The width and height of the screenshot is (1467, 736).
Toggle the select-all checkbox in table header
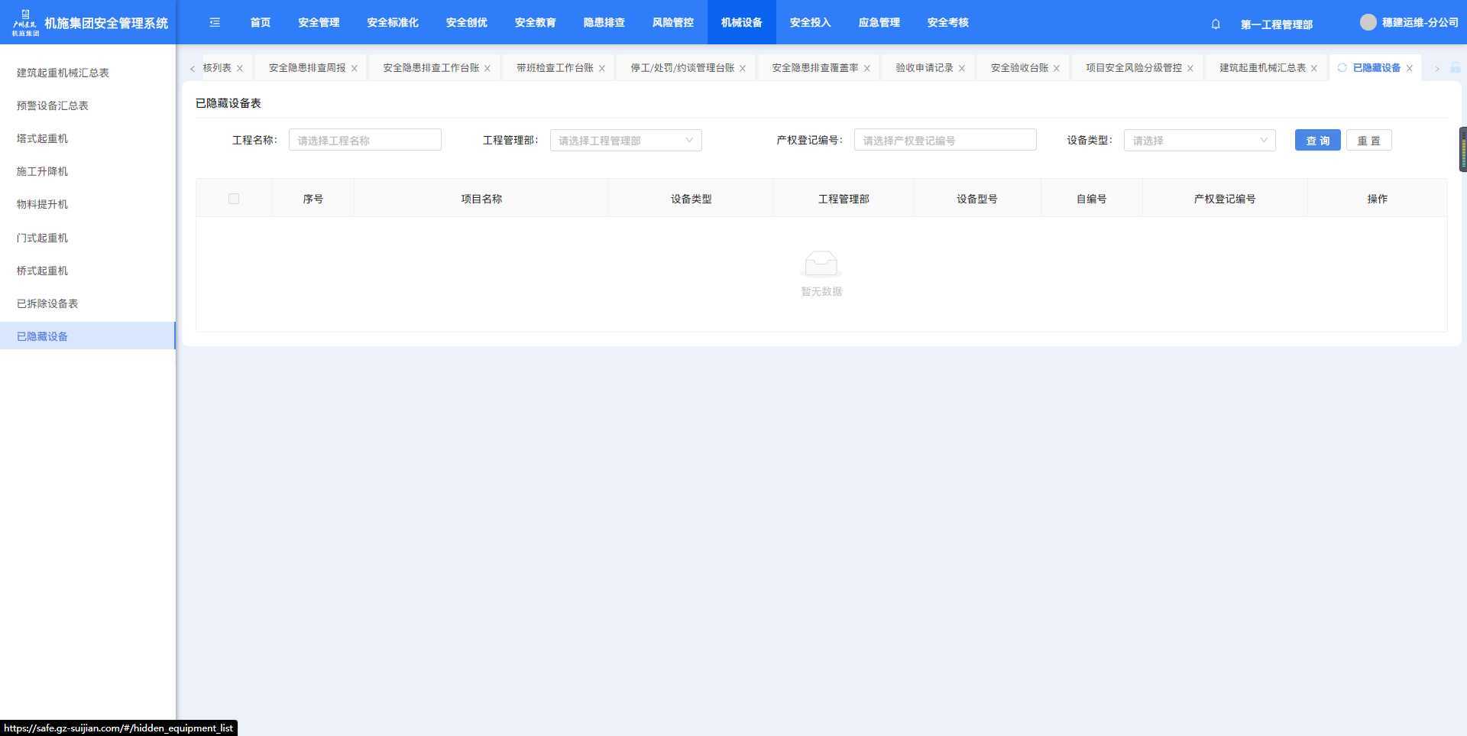coord(234,199)
